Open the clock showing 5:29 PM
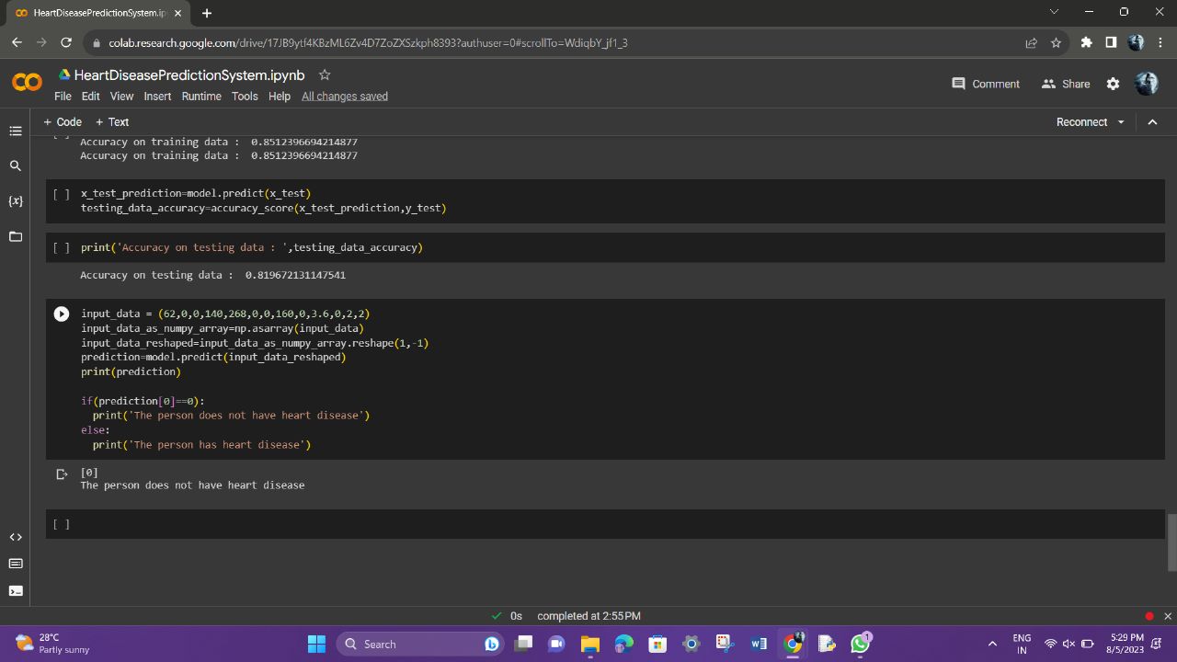This screenshot has height=662, width=1177. [1126, 643]
